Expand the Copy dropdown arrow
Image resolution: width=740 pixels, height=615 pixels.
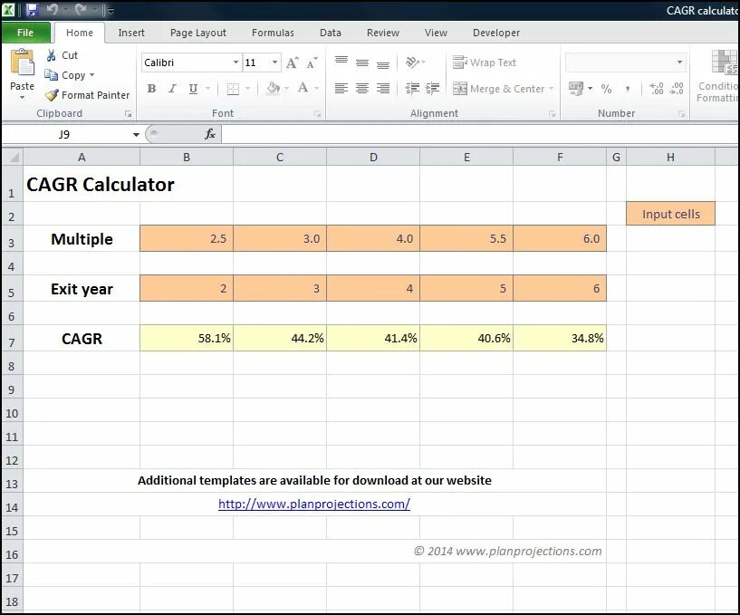[92, 75]
